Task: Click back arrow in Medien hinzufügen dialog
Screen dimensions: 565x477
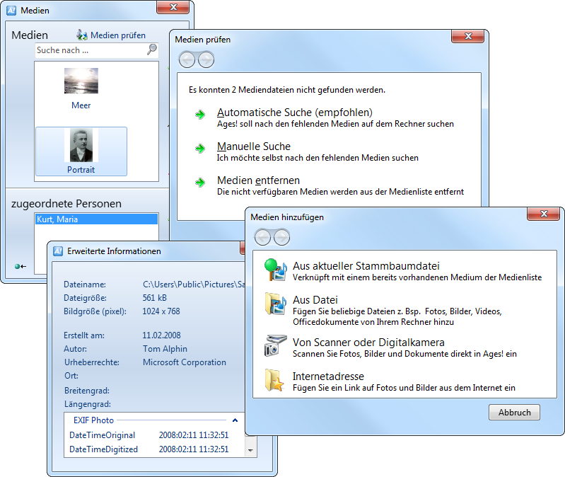Action: pos(262,237)
